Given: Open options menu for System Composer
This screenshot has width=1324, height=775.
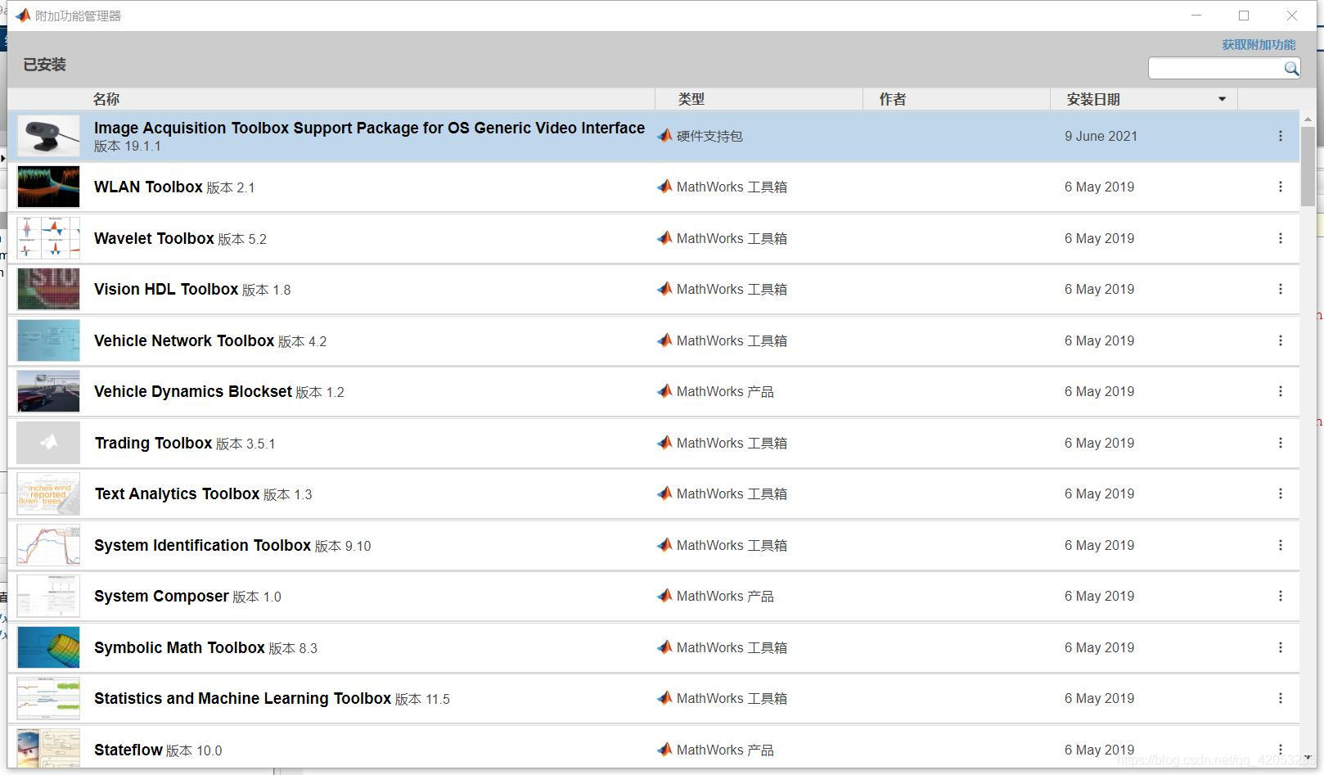Looking at the screenshot, I should coord(1281,596).
